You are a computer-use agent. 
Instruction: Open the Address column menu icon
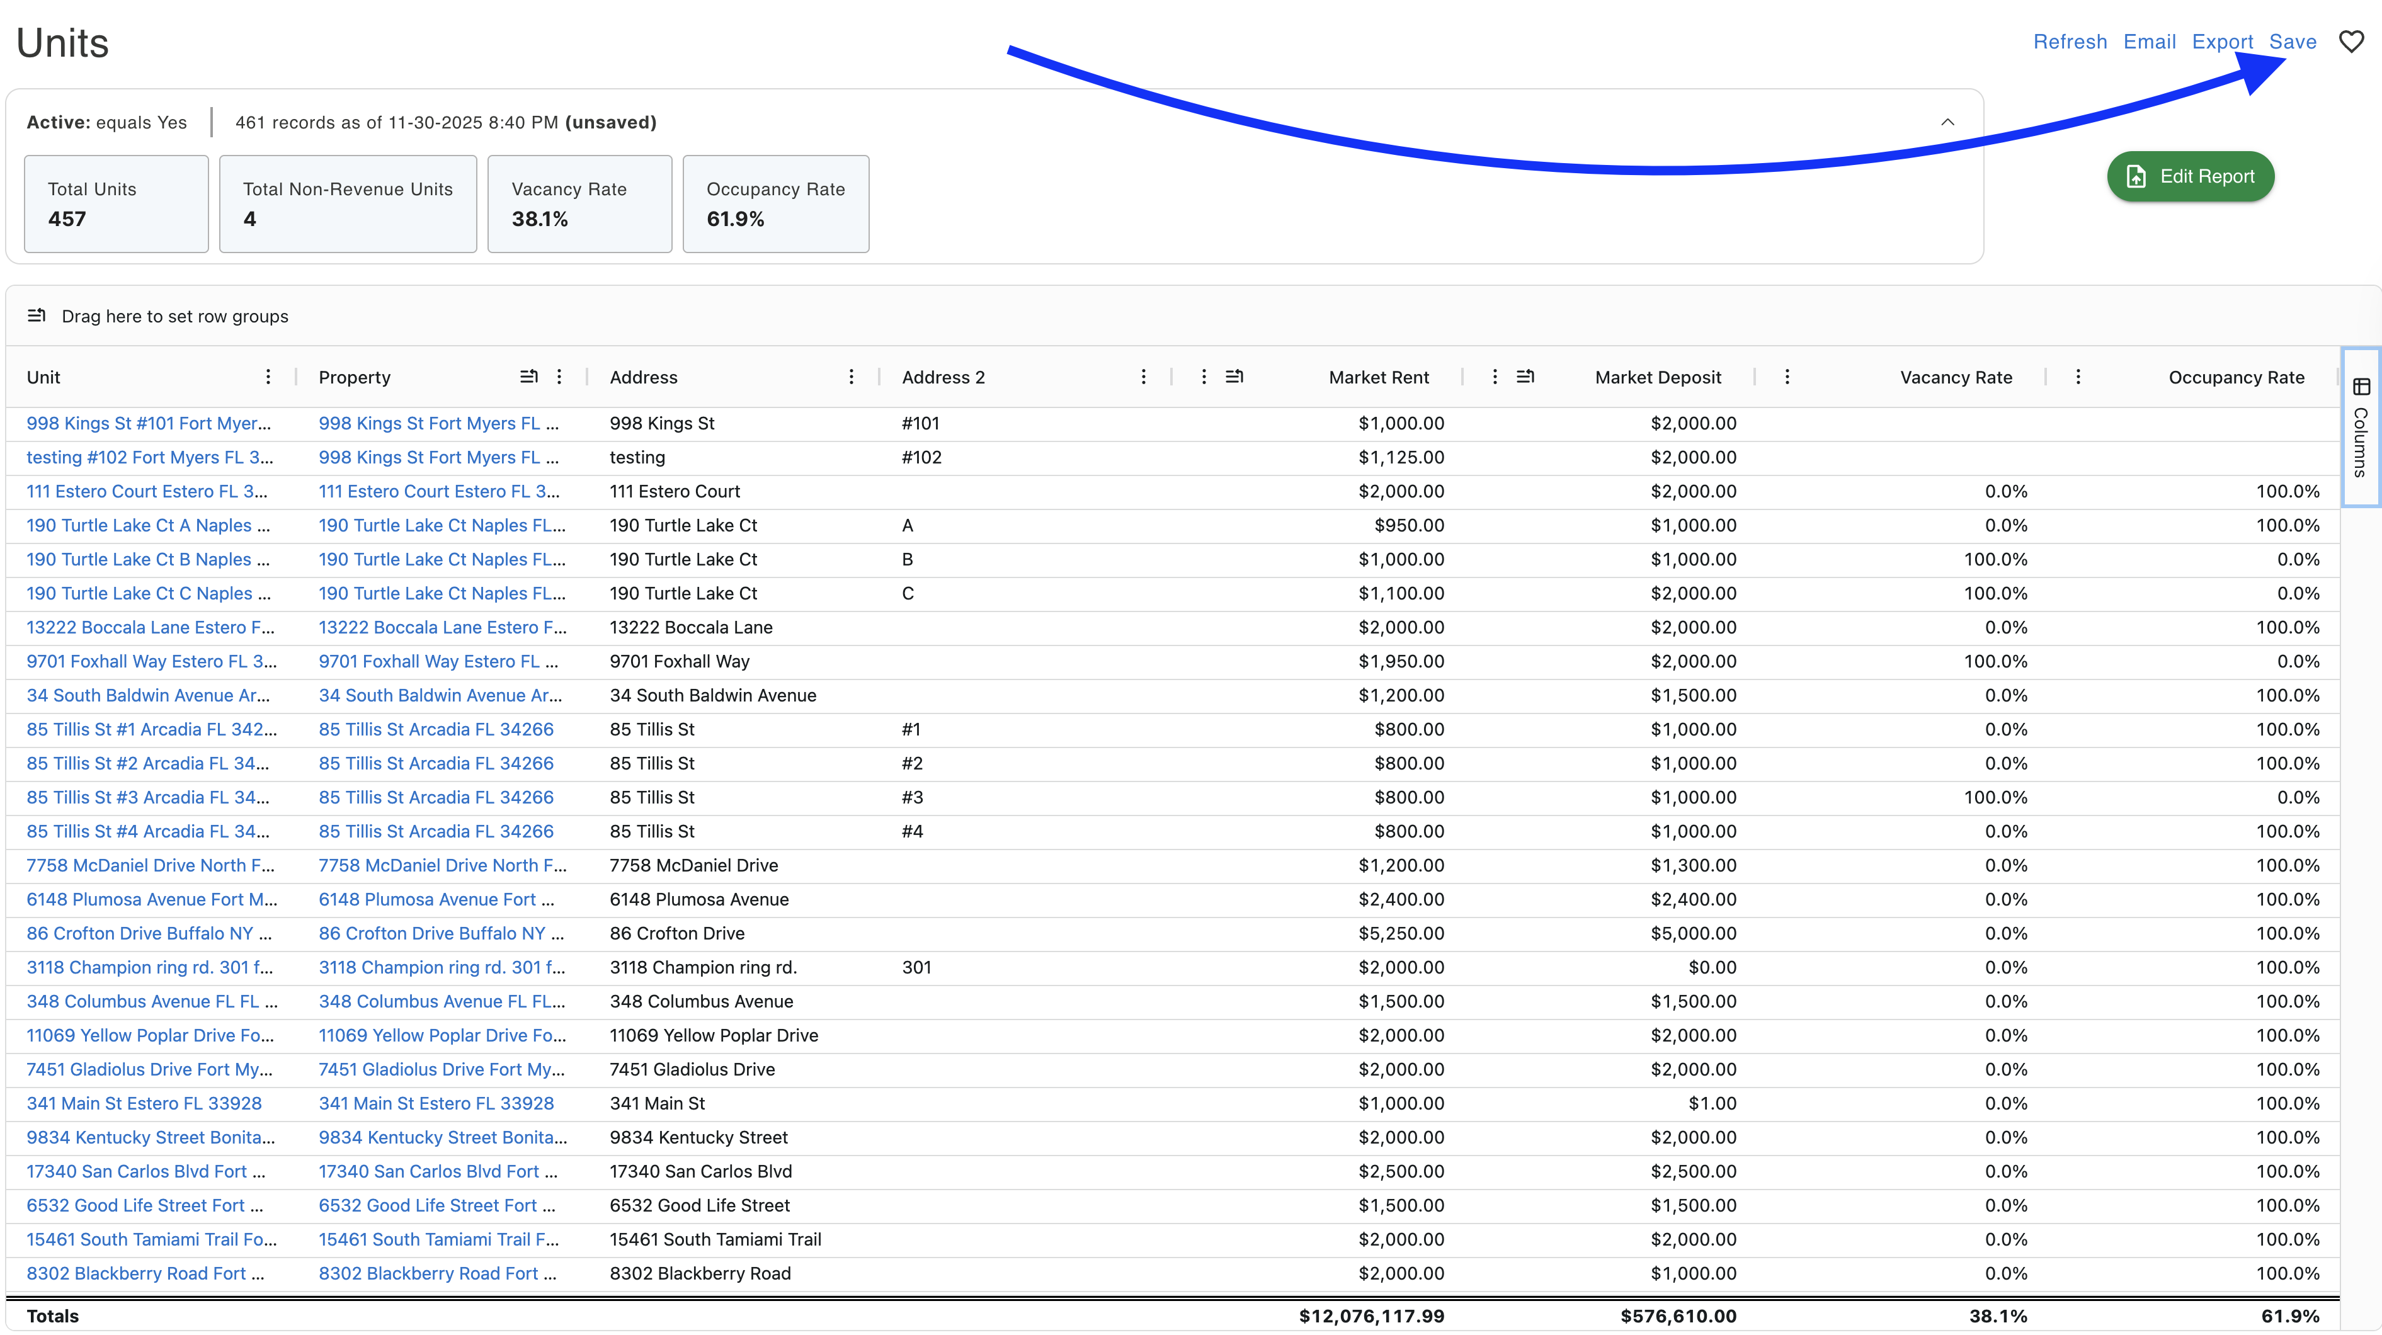[851, 377]
